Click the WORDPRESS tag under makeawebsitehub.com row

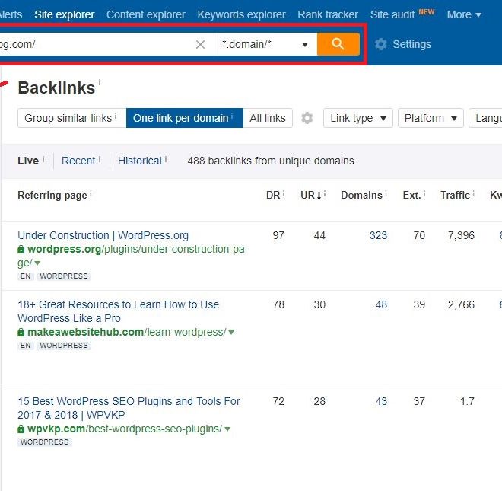pos(64,346)
